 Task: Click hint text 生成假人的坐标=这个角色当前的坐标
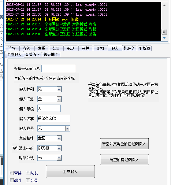44,78
